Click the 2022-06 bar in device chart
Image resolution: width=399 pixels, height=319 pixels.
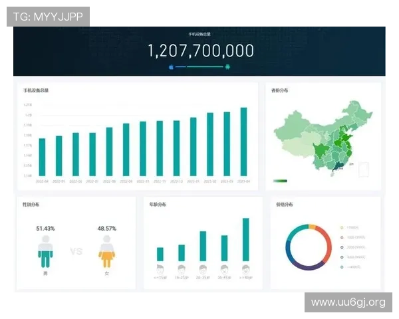(76, 154)
